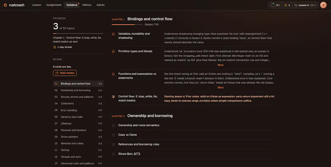Open the user avatar K menu
The height and width of the screenshot is (167, 331).
(323, 5)
